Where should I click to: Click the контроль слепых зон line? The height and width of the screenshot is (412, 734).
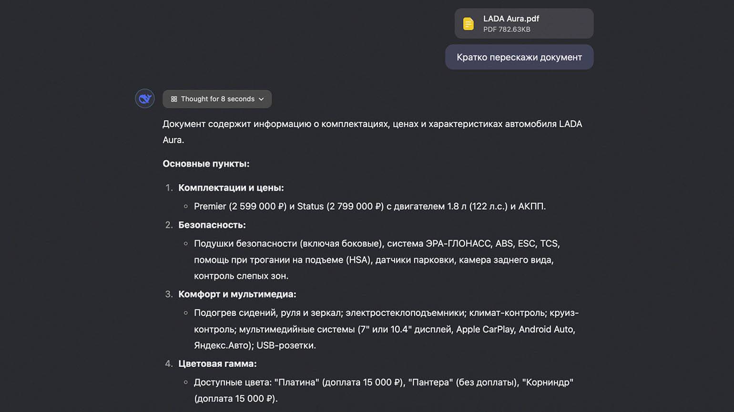coord(241,276)
